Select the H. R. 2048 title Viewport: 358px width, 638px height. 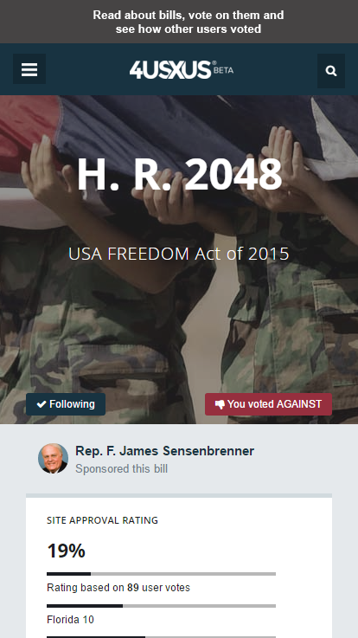click(x=179, y=174)
